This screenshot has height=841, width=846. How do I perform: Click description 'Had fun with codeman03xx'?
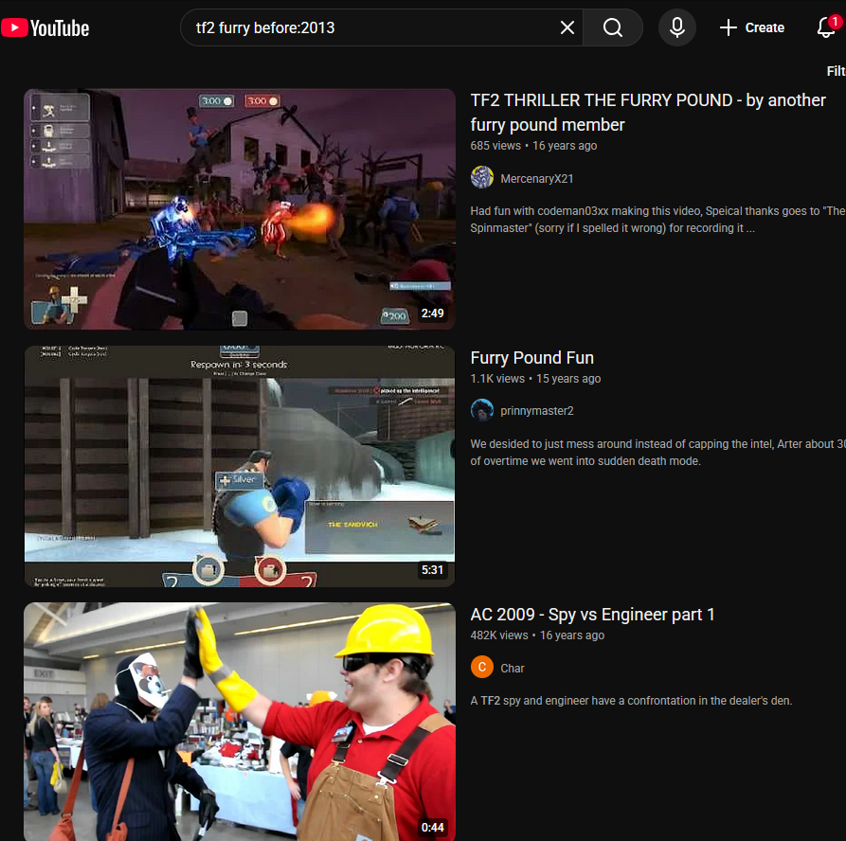657,220
